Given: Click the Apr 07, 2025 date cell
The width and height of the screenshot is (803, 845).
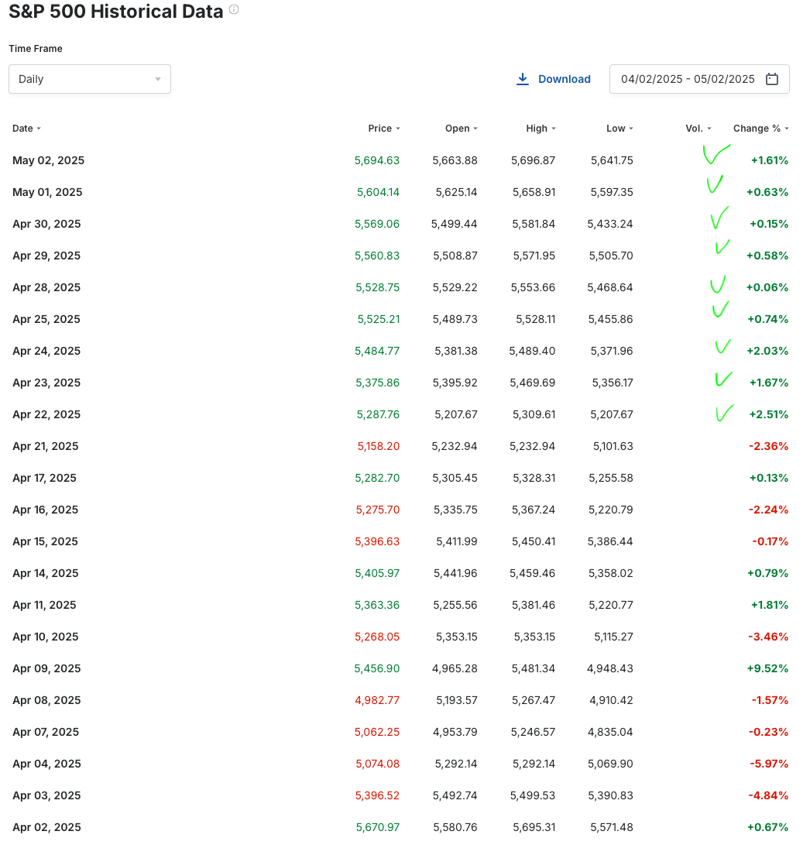Looking at the screenshot, I should [x=46, y=733].
